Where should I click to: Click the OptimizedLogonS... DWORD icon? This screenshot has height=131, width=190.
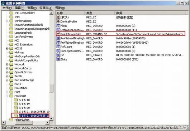pos(58,30)
